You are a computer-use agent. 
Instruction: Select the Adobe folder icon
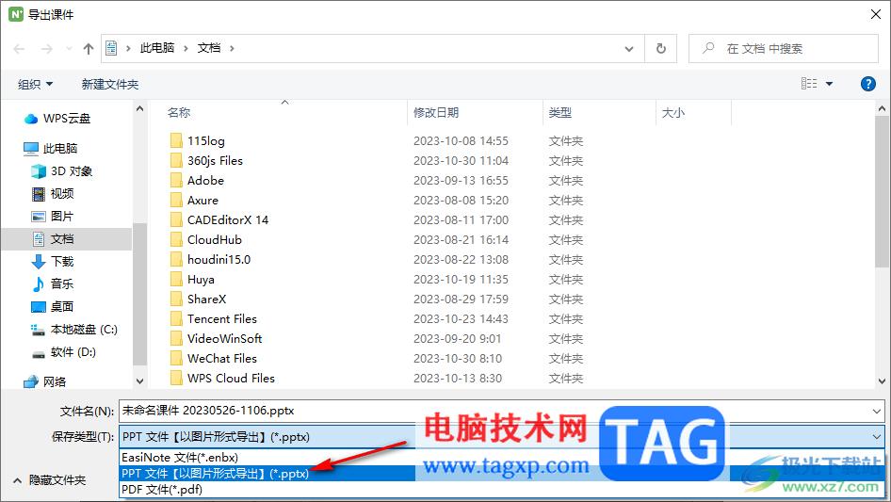[x=177, y=180]
